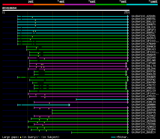This screenshot has width=160, height=139.
Task: Pick the UniRef100_C0PSA8 subject label
Action: click(x=143, y=63)
